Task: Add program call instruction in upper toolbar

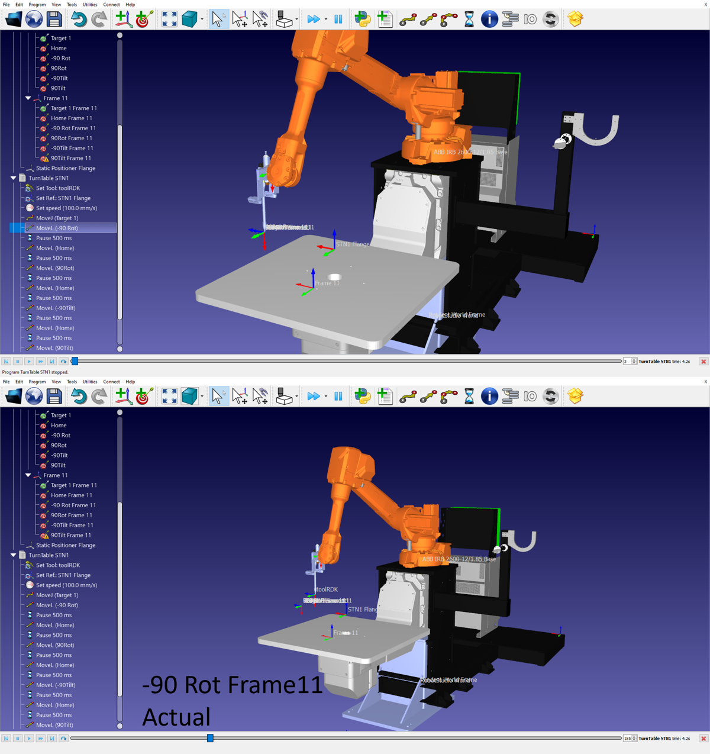Action: pos(509,20)
